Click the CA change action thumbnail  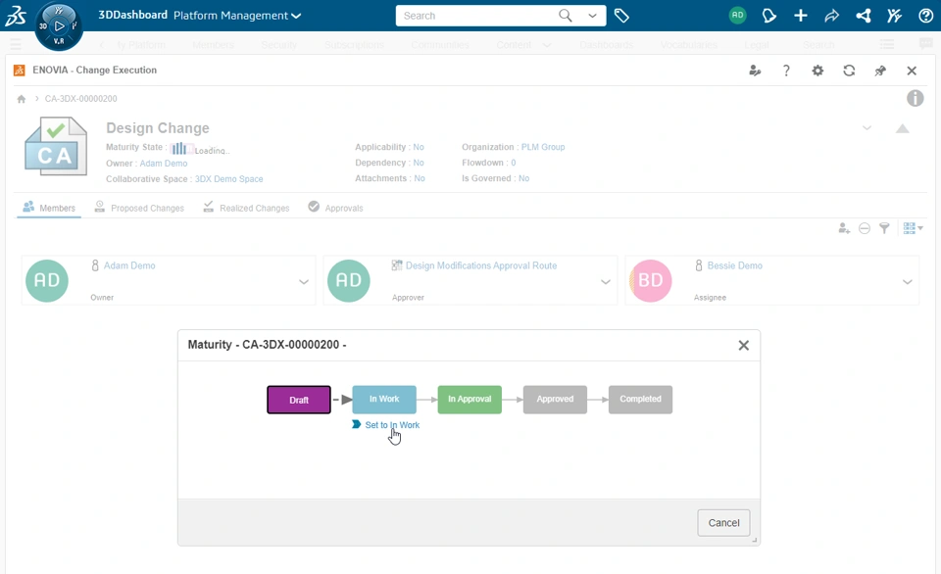click(x=56, y=146)
